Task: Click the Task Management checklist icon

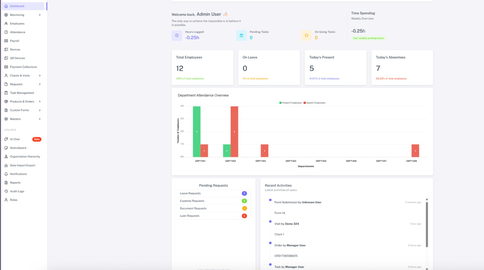Action: (6, 93)
